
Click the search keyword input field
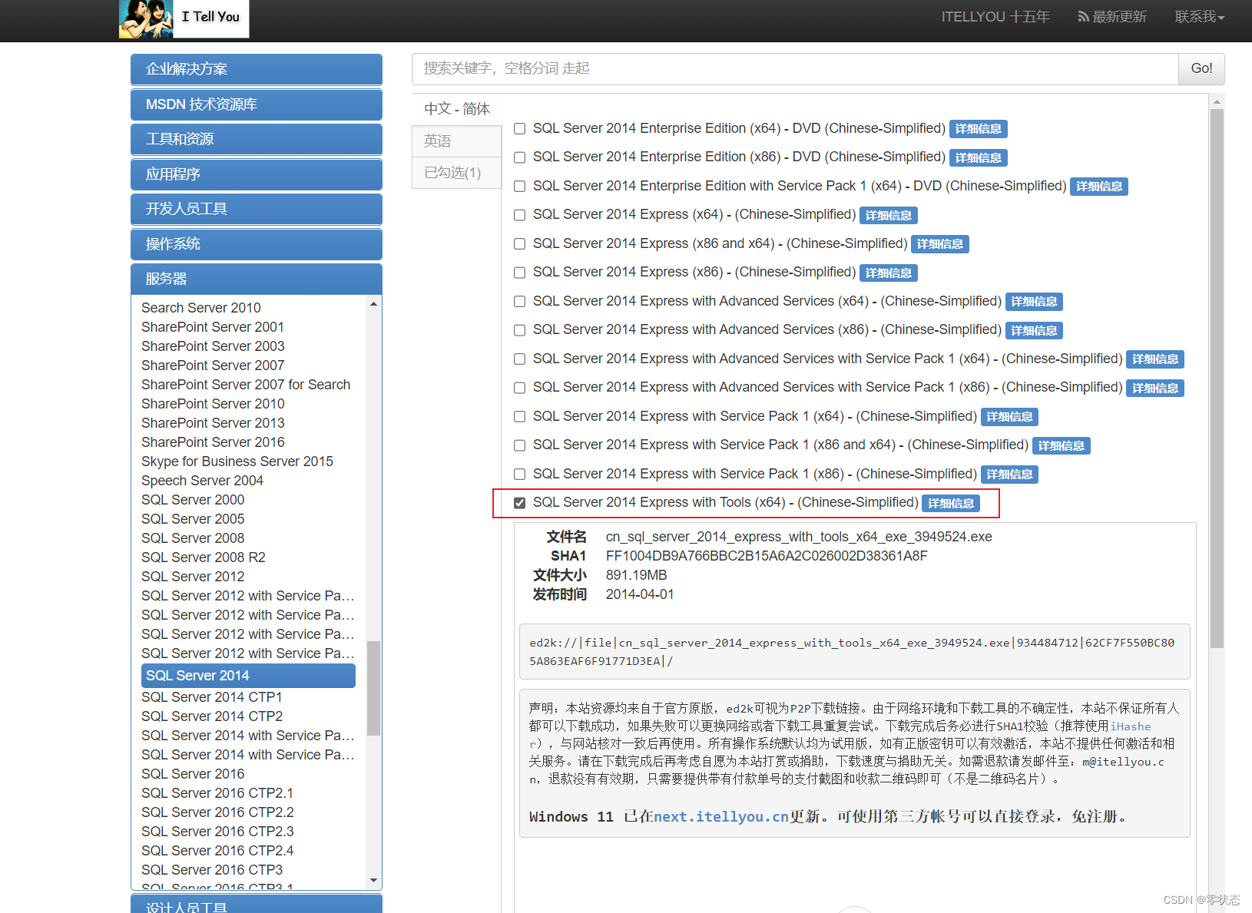[795, 69]
